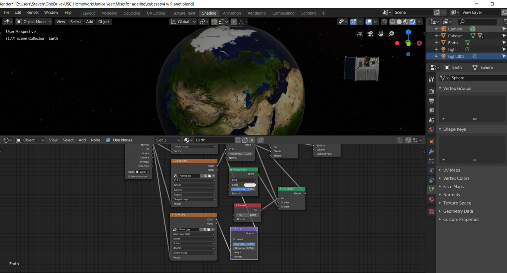Open the View Layer properties tab
Image resolution: width=507 pixels, height=273 pixels.
(431, 110)
